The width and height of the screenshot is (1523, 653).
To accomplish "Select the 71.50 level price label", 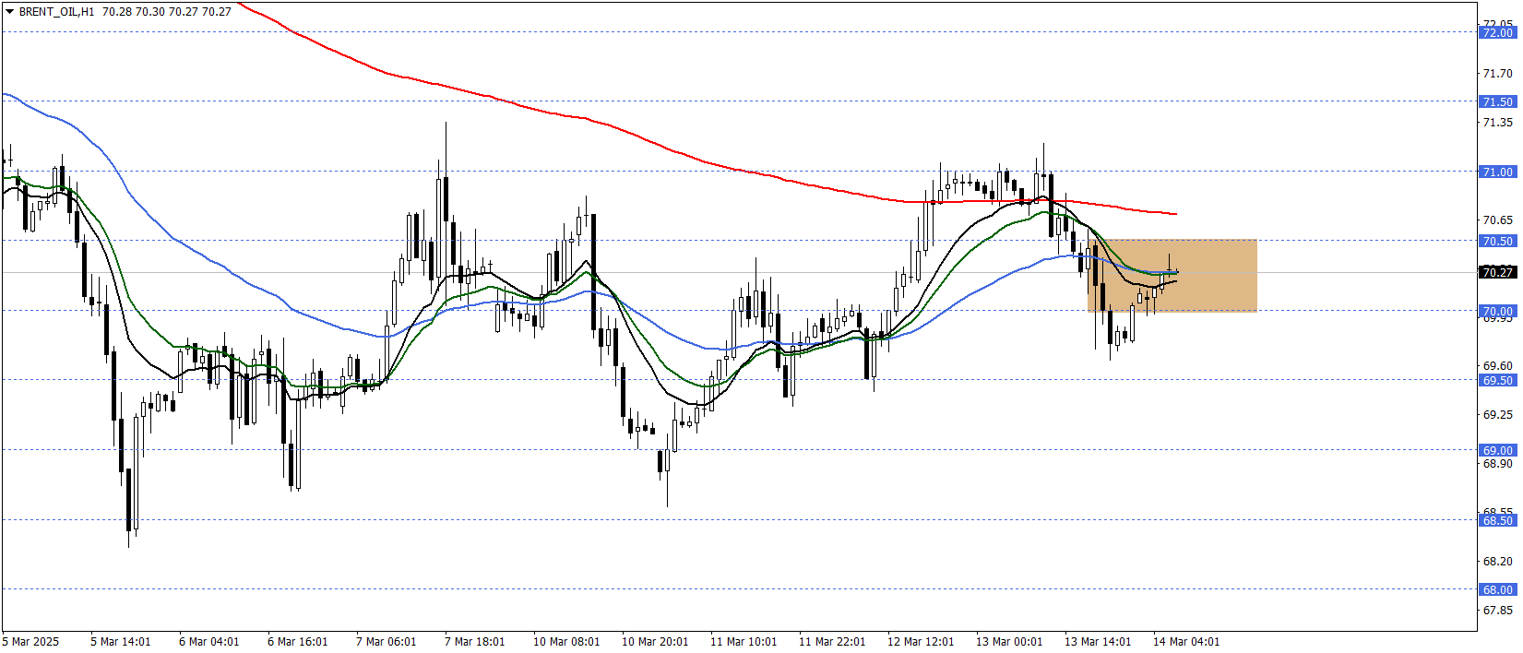I will tap(1497, 101).
